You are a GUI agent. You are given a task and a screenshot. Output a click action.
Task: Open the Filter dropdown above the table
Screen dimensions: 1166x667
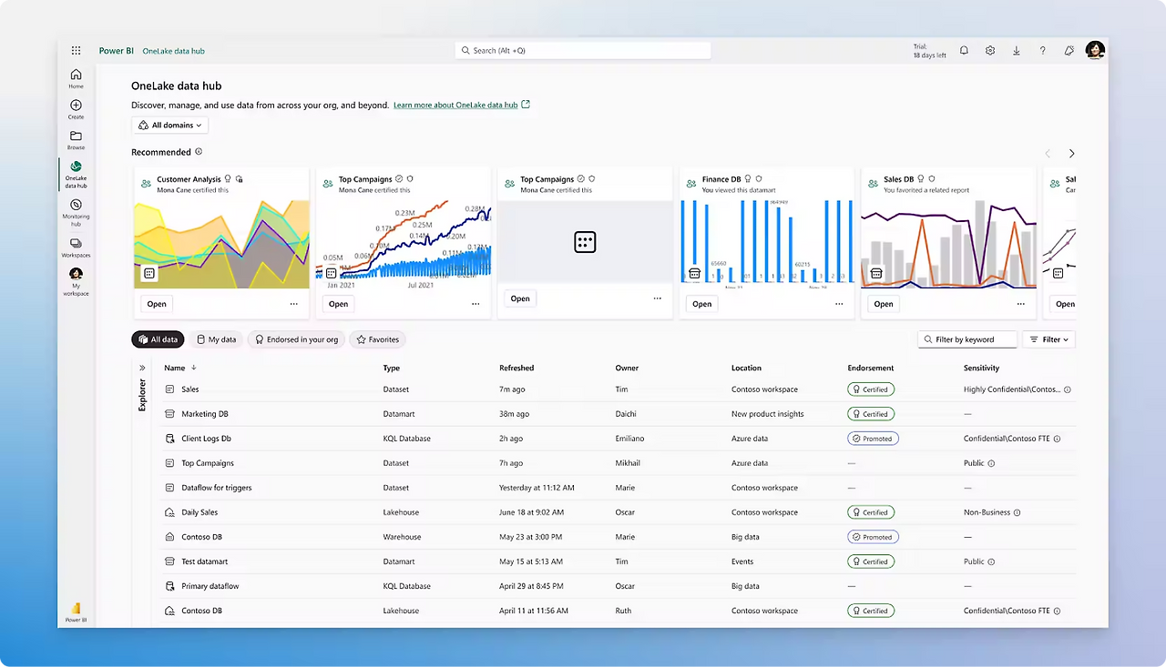coord(1049,339)
